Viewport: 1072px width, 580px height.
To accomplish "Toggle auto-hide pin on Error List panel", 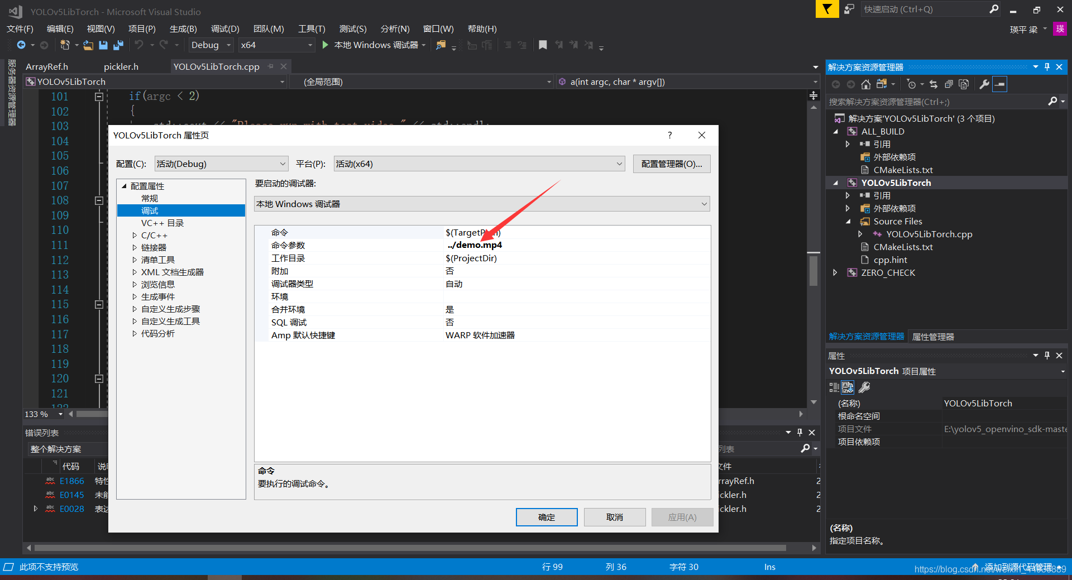I will click(800, 433).
